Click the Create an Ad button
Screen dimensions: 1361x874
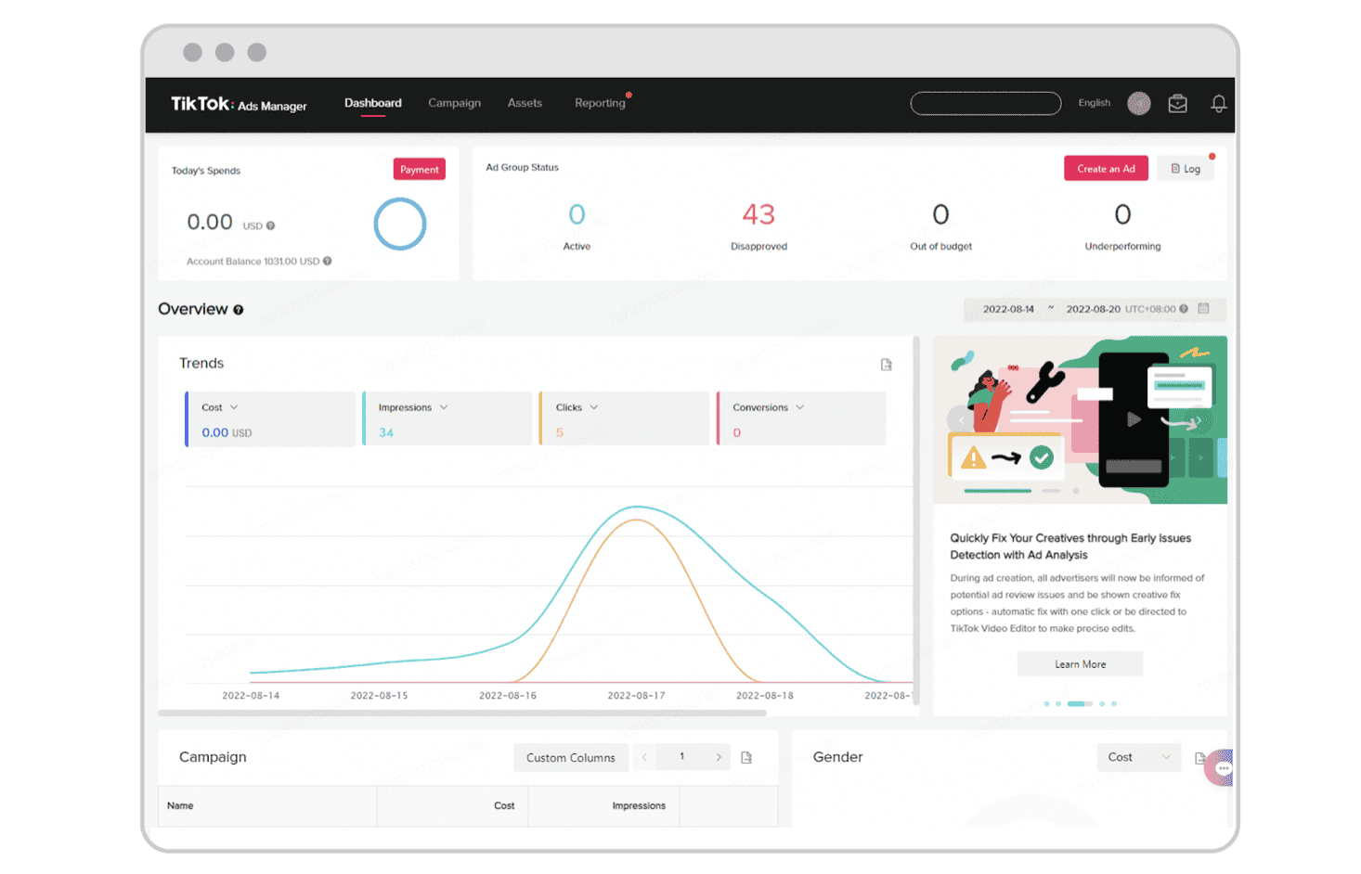(x=1106, y=168)
